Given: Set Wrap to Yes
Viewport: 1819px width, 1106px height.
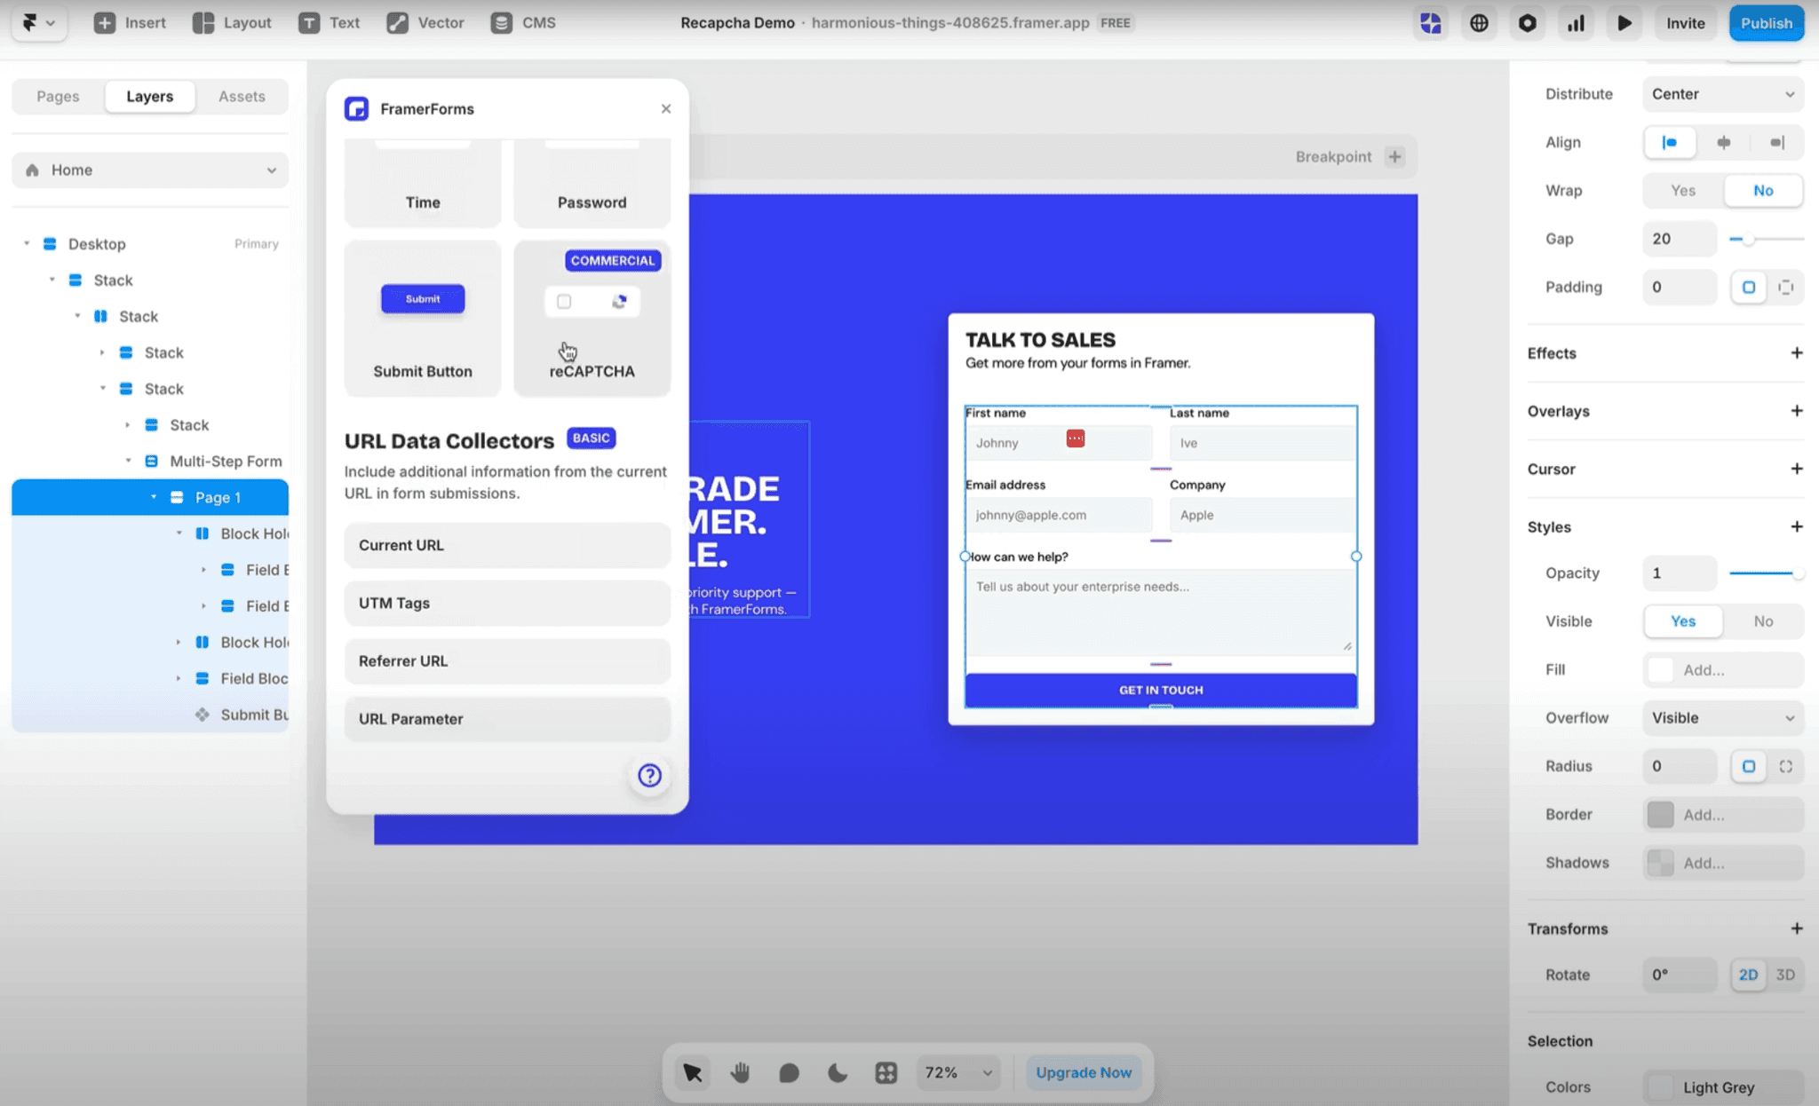Looking at the screenshot, I should coord(1681,190).
